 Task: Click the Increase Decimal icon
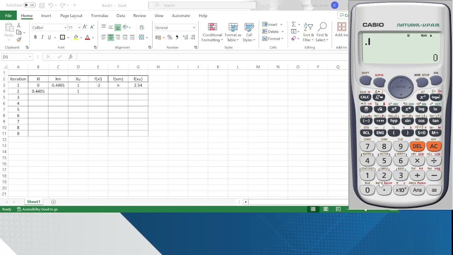click(x=186, y=37)
